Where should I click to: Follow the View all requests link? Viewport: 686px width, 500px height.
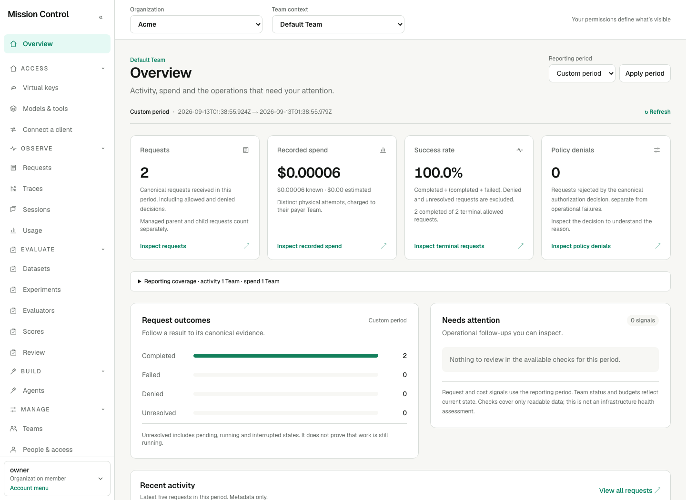point(630,490)
